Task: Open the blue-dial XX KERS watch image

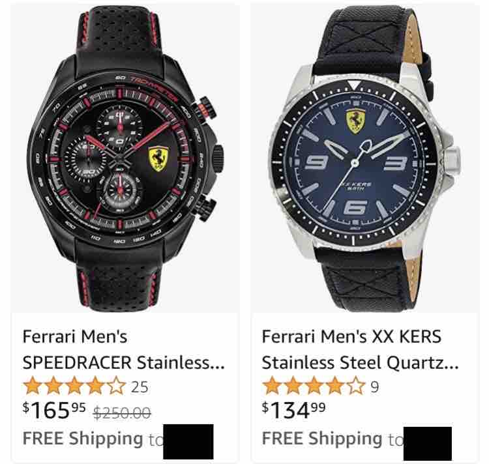Action: [365, 158]
